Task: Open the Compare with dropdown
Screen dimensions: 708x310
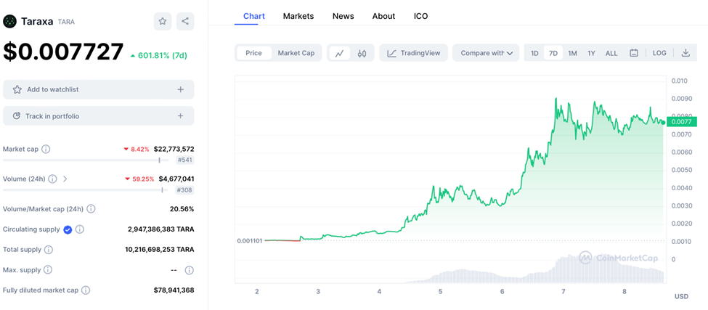Action: [486, 53]
